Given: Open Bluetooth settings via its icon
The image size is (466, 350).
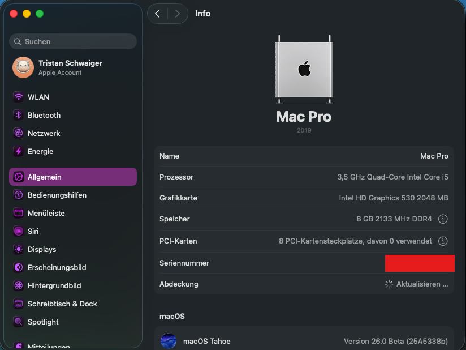Looking at the screenshot, I should click(x=19, y=115).
